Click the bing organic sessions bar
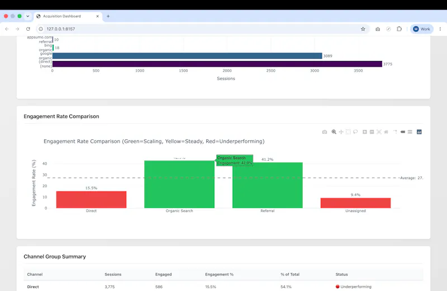The width and height of the screenshot is (447, 291). click(53, 48)
